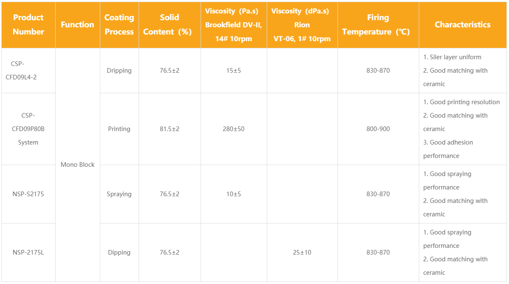Select the 25±10 Rion viscosity value

(x=302, y=252)
